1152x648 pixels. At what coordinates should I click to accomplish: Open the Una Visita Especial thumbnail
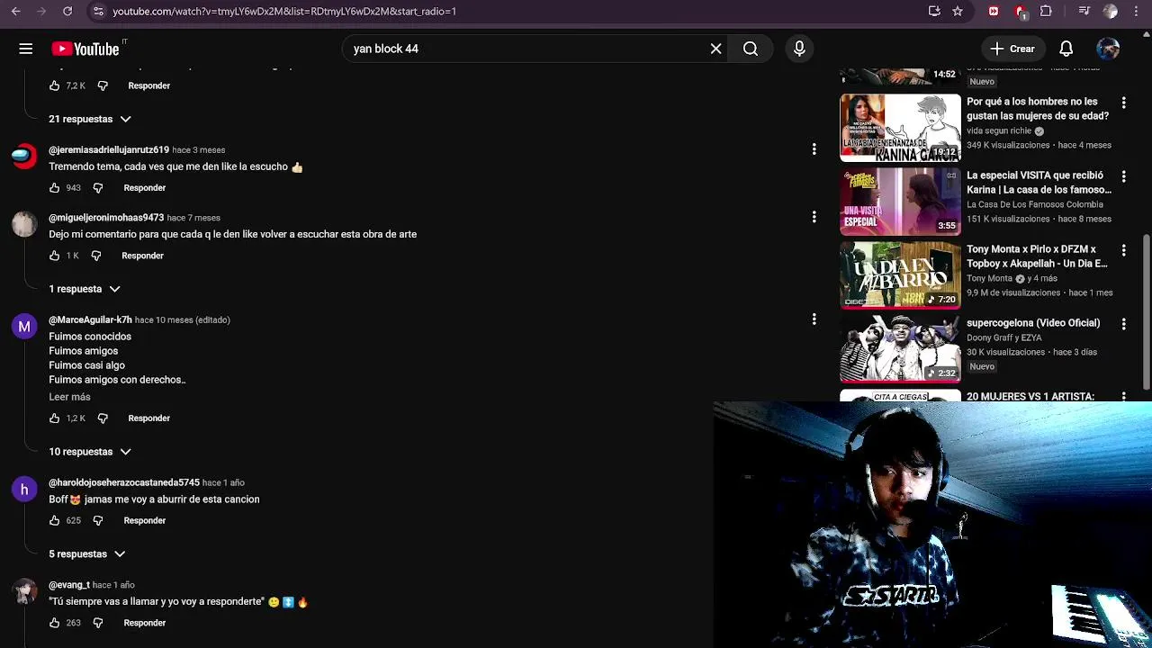click(x=900, y=202)
